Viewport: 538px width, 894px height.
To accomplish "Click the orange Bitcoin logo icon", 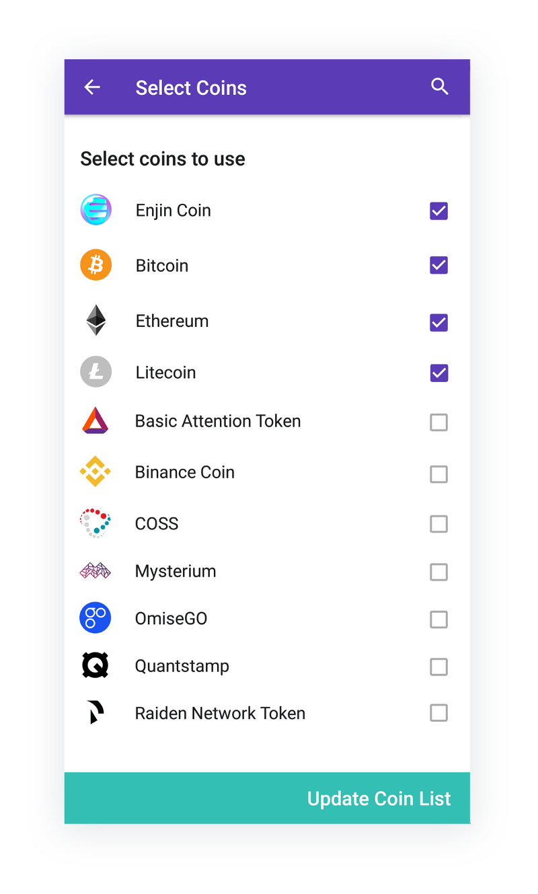I will pyautogui.click(x=95, y=265).
